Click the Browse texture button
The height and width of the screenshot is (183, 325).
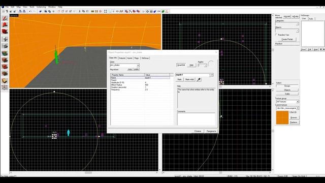click(294, 117)
